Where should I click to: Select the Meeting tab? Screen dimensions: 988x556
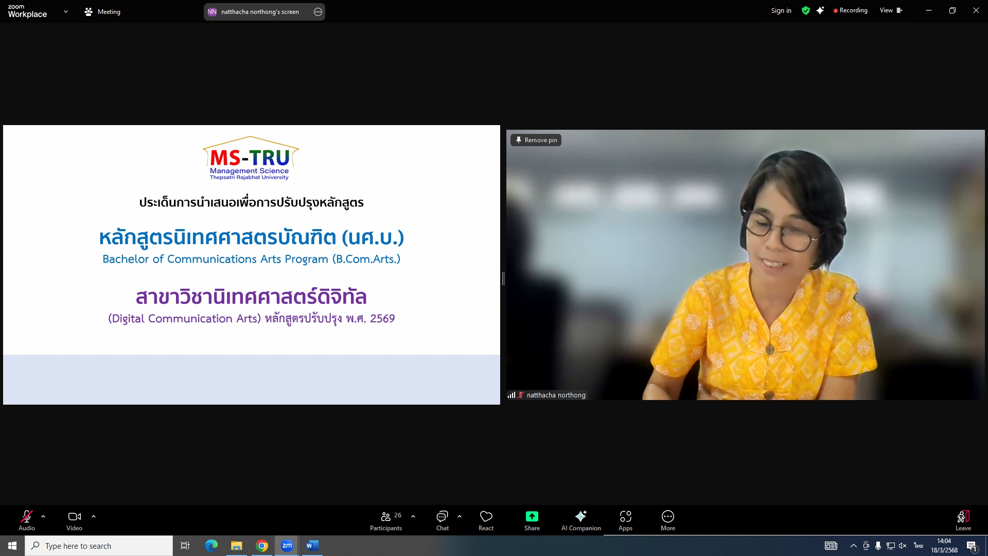[x=102, y=11]
